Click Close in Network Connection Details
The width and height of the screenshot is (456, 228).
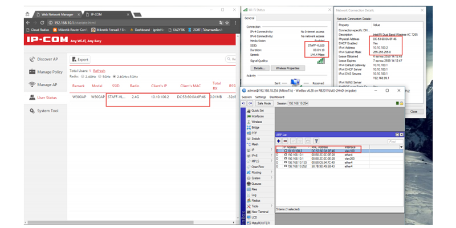coord(414,112)
